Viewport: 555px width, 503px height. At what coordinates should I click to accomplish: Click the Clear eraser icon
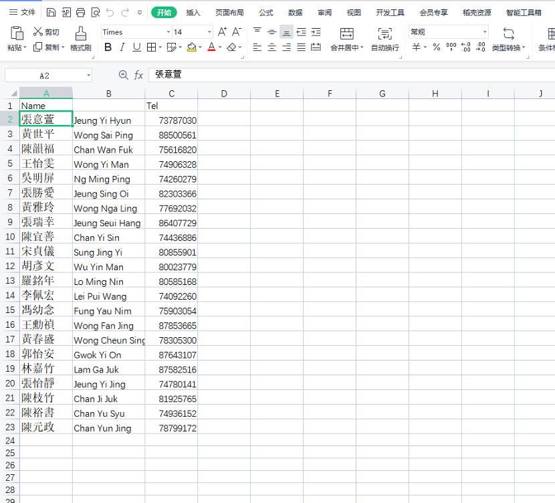point(231,47)
